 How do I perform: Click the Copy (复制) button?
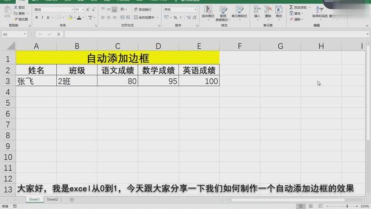coord(20,13)
